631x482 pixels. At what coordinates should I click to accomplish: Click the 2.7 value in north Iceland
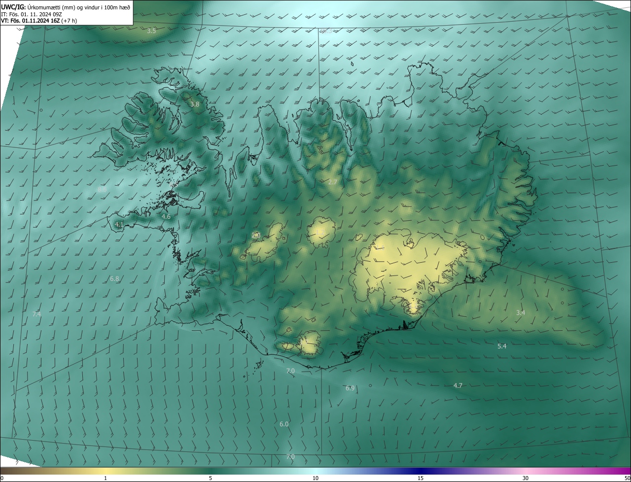[333, 182]
